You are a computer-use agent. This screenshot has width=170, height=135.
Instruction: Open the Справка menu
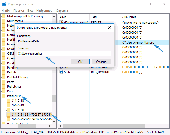tap(62, 11)
